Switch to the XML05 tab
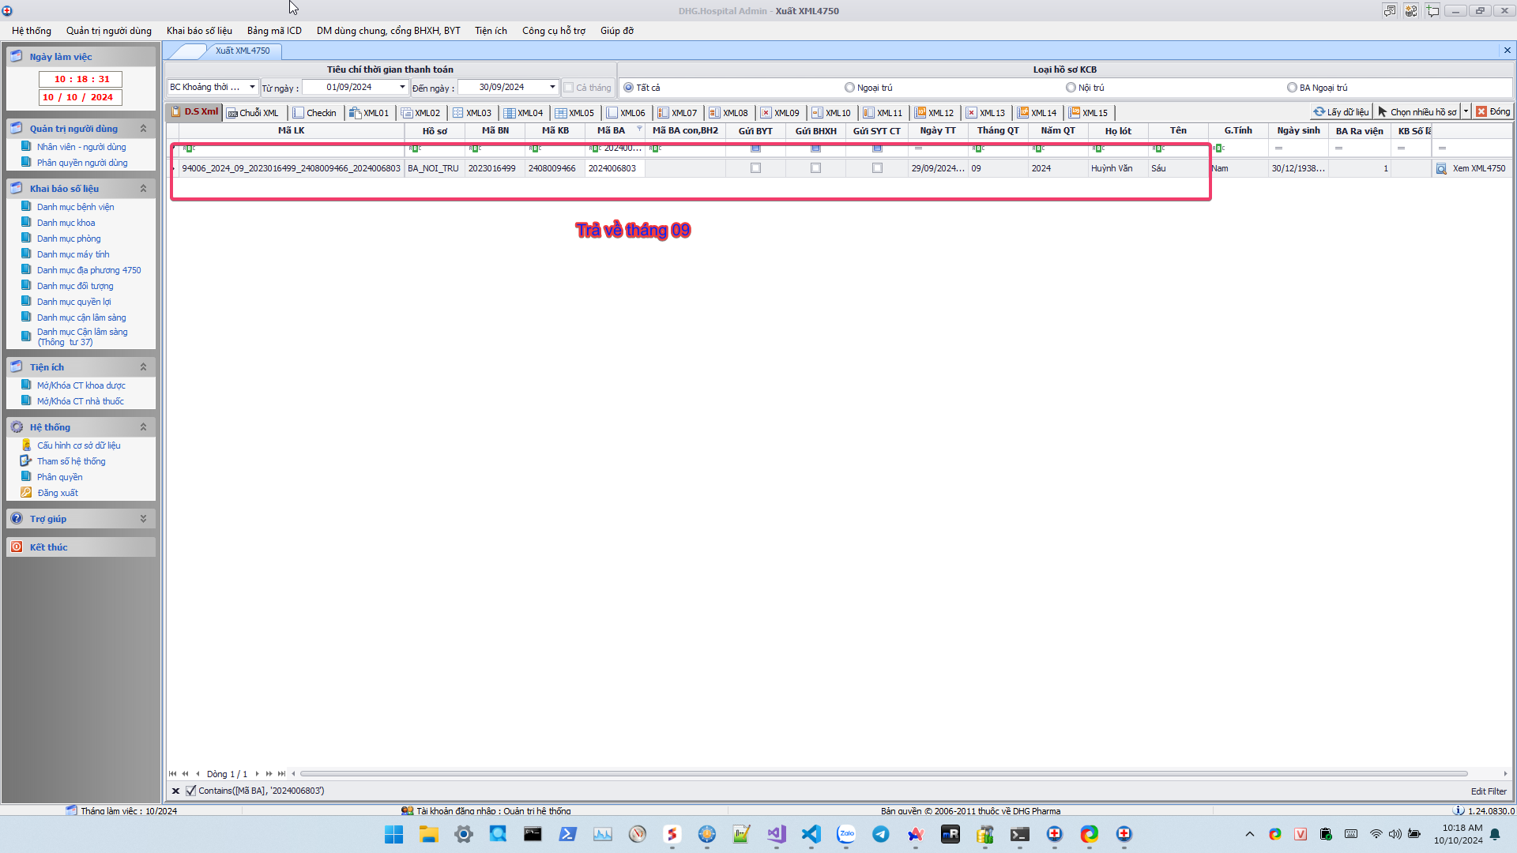Image resolution: width=1517 pixels, height=853 pixels. [574, 113]
